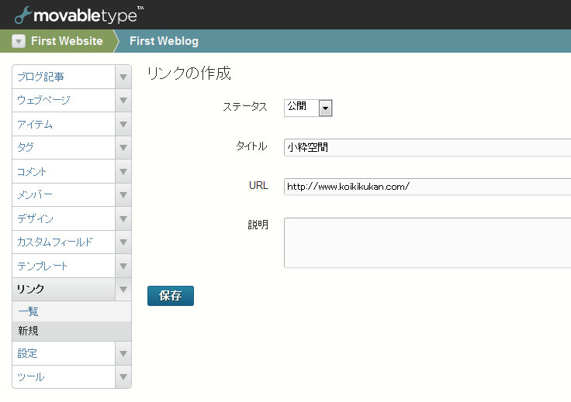This screenshot has height=402, width=571.
Task: Collapse the リンク menu arrow
Action: (x=123, y=290)
